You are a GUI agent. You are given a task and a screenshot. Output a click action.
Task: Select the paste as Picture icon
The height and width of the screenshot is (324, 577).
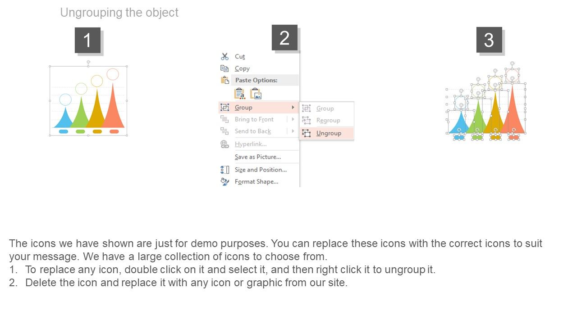[256, 94]
